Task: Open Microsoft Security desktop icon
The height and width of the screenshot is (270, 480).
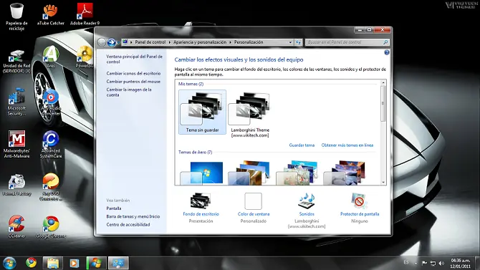Action: 16,102
